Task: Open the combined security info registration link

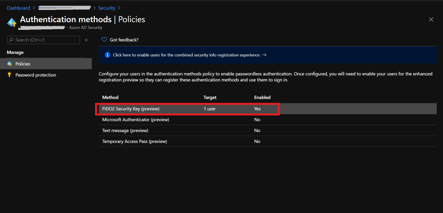Action: tap(186, 55)
